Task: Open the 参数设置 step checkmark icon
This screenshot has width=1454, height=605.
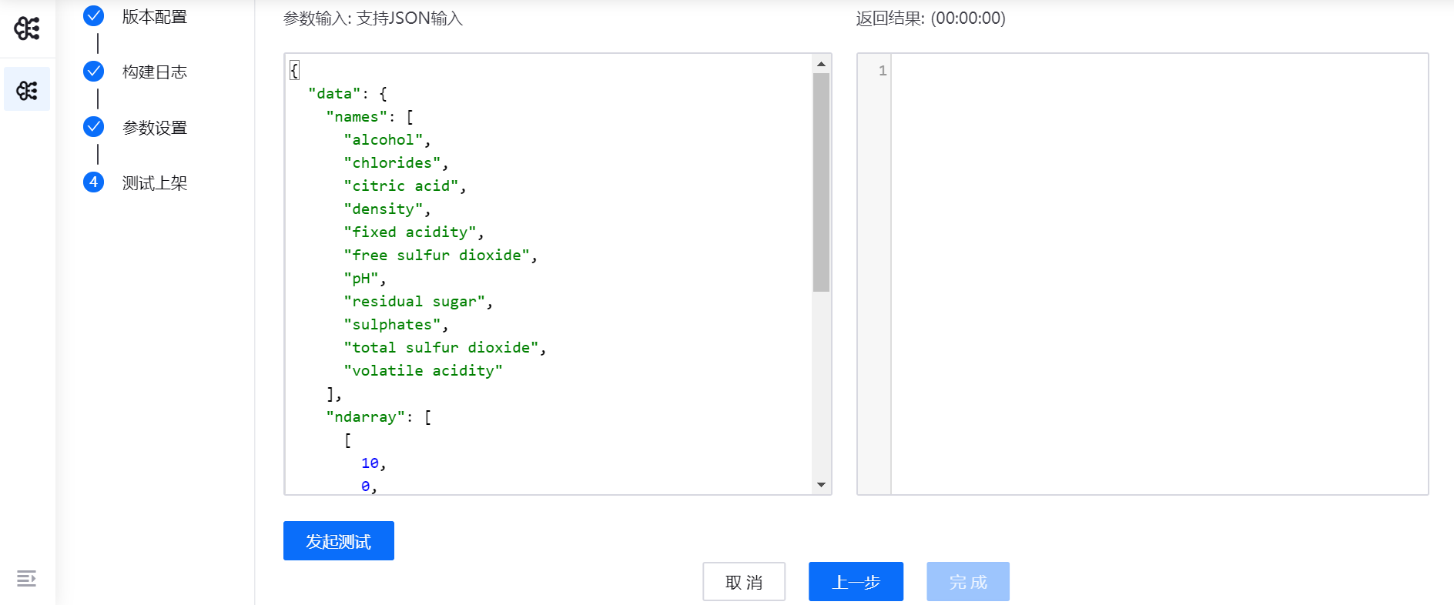Action: 93,126
